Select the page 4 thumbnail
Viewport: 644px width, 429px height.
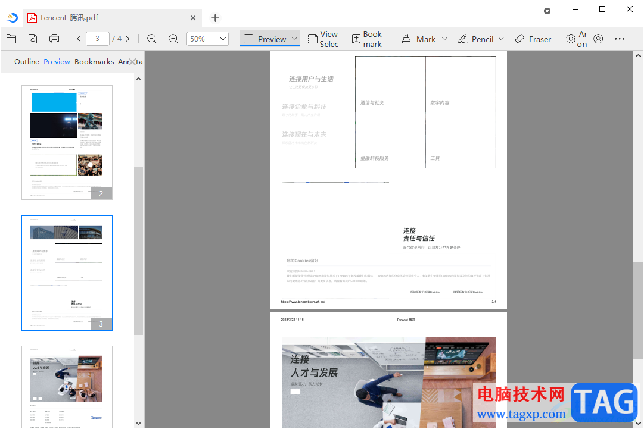tap(67, 387)
